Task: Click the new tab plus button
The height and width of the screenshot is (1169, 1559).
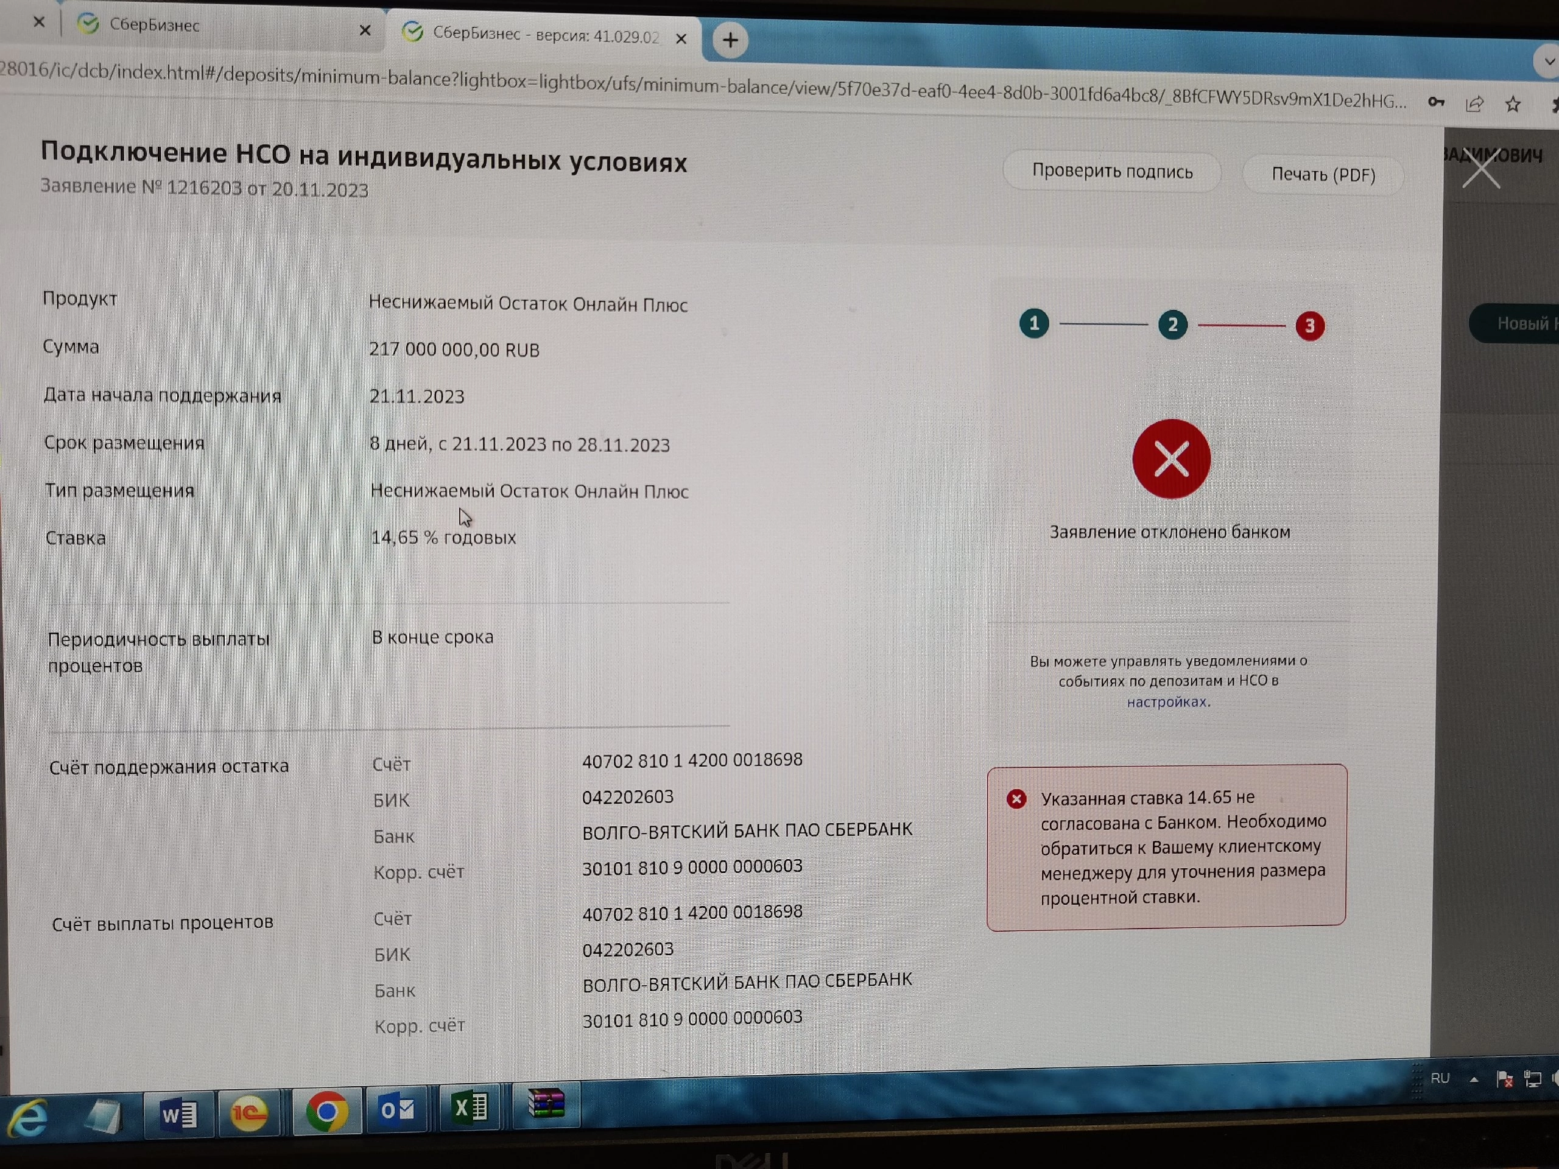Action: coord(730,40)
